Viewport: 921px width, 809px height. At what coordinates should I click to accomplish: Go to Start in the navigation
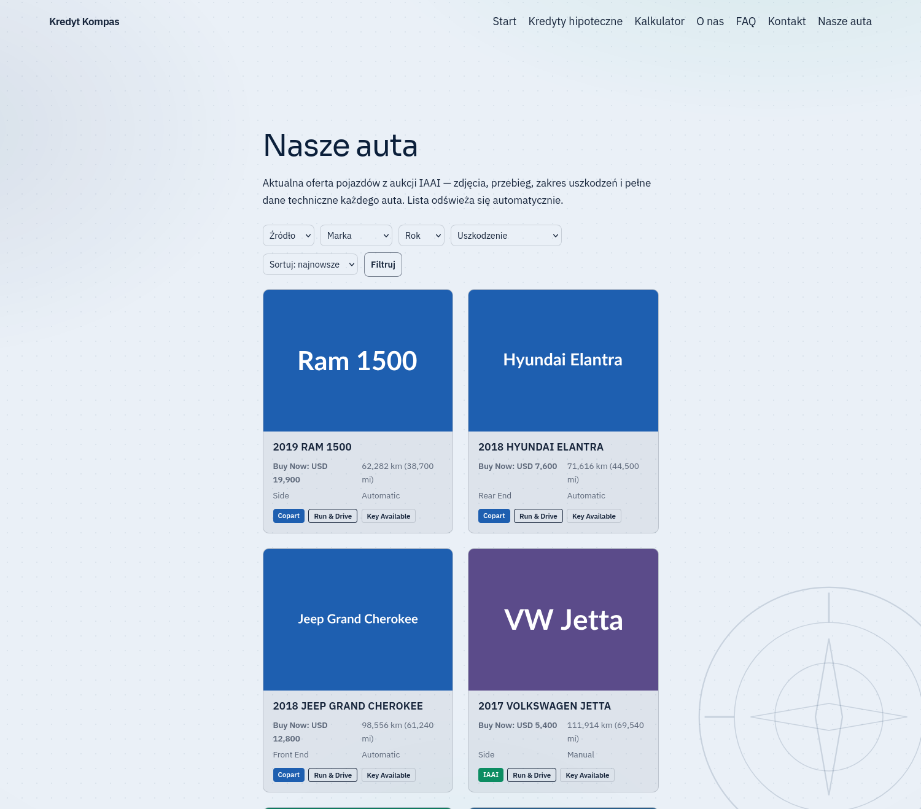[504, 21]
